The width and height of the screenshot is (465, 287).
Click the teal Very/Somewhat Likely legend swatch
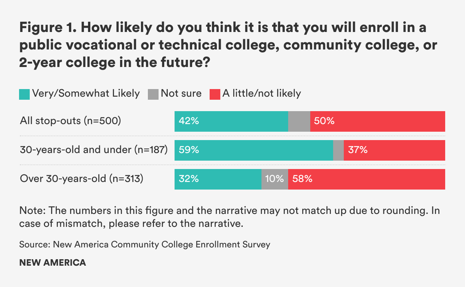[x=24, y=94]
